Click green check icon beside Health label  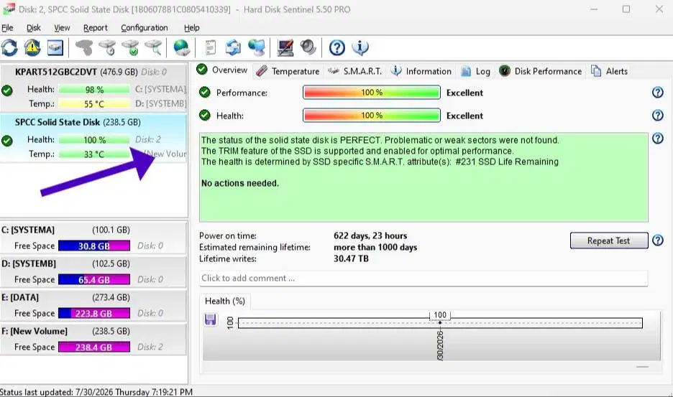205,116
